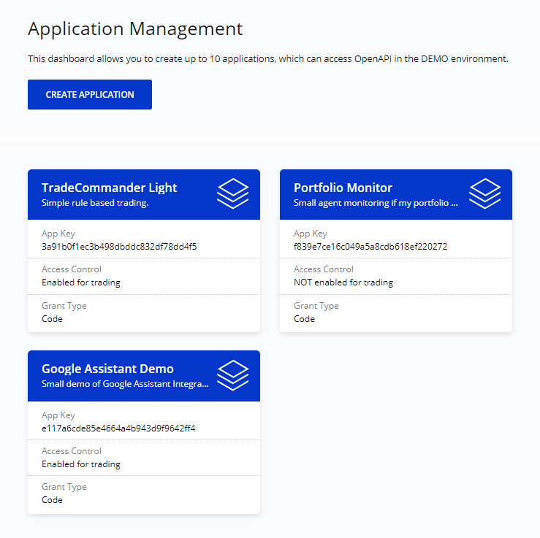This screenshot has height=538, width=540.
Task: Open the Portfolio Monitor application title
Action: pyautogui.click(x=343, y=188)
